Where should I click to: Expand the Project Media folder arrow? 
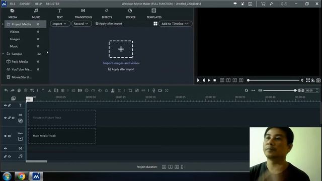[x=3, y=24]
